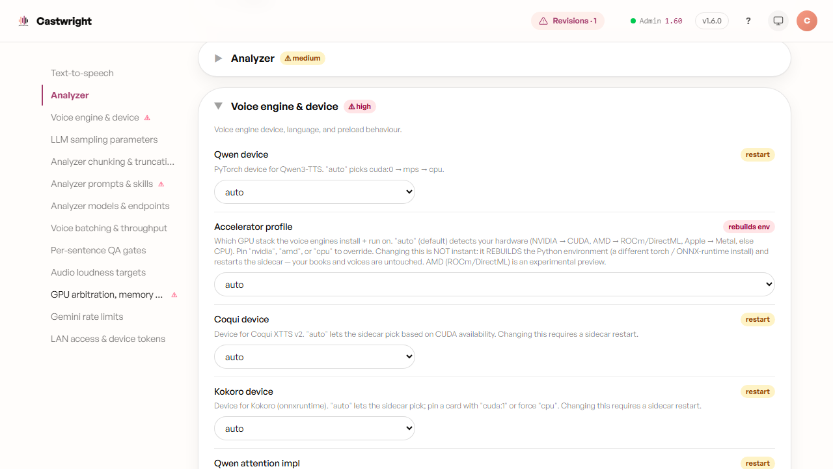Click the restart badge for Kokoro device
Screen dimensions: 833x469
click(758, 391)
